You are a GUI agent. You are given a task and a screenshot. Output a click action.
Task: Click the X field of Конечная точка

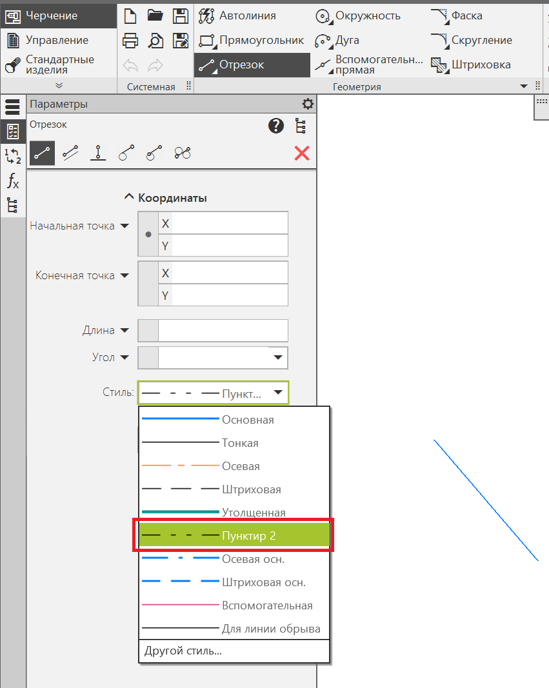pyautogui.click(x=229, y=273)
